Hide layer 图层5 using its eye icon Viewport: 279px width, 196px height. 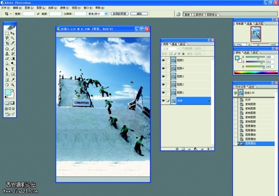click(163, 60)
